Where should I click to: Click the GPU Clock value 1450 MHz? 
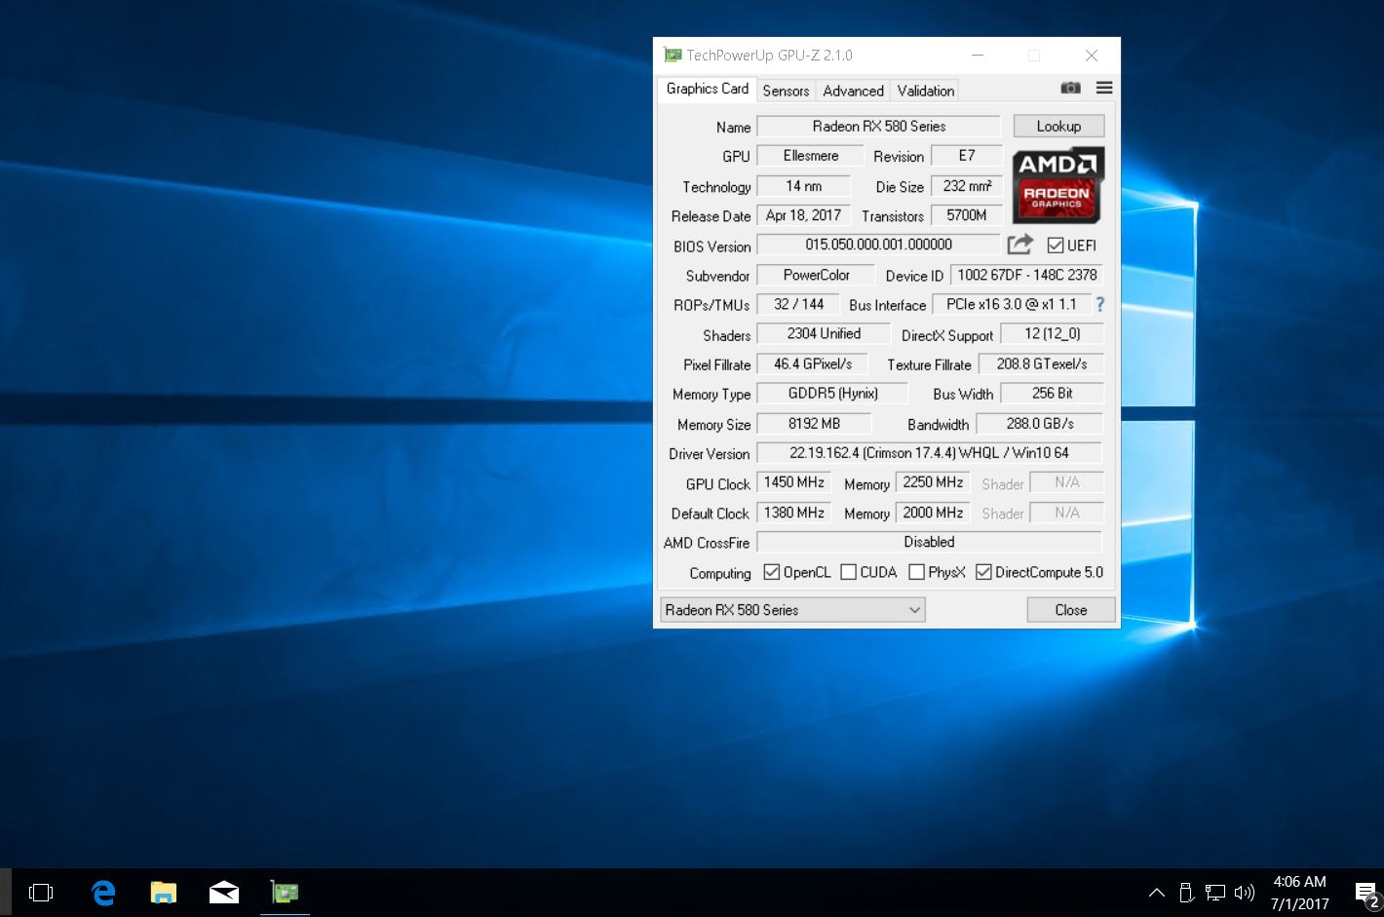point(793,482)
